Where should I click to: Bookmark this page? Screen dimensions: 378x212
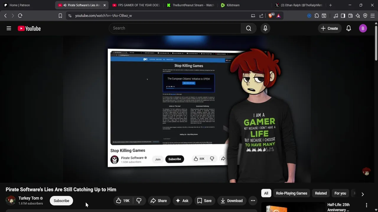click(60, 16)
